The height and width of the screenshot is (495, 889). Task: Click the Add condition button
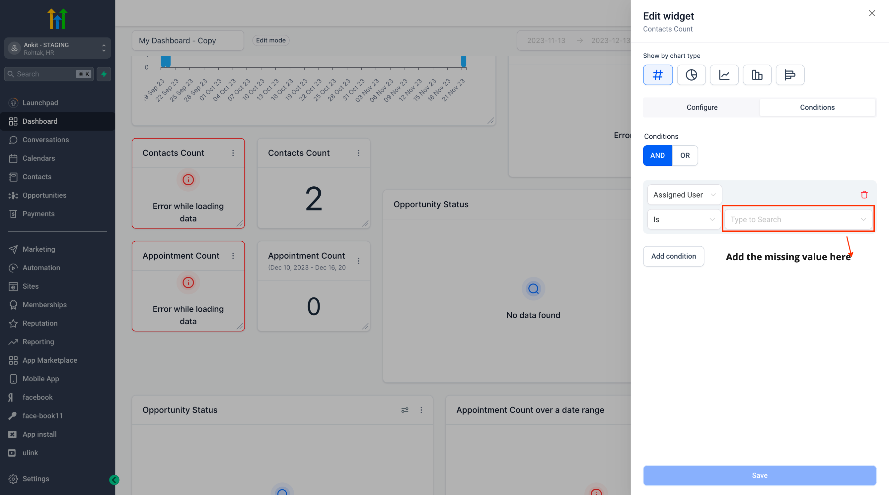coord(673,256)
